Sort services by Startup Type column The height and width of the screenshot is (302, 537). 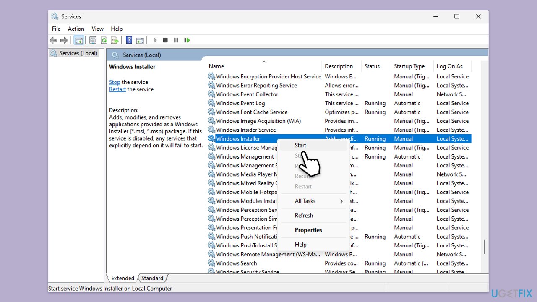409,66
